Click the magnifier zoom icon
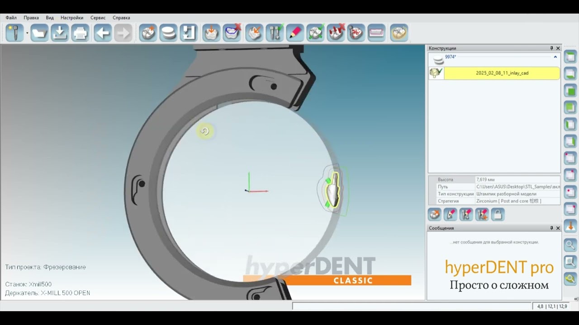Screen dimensions: 579x325 pyautogui.click(x=570, y=245)
